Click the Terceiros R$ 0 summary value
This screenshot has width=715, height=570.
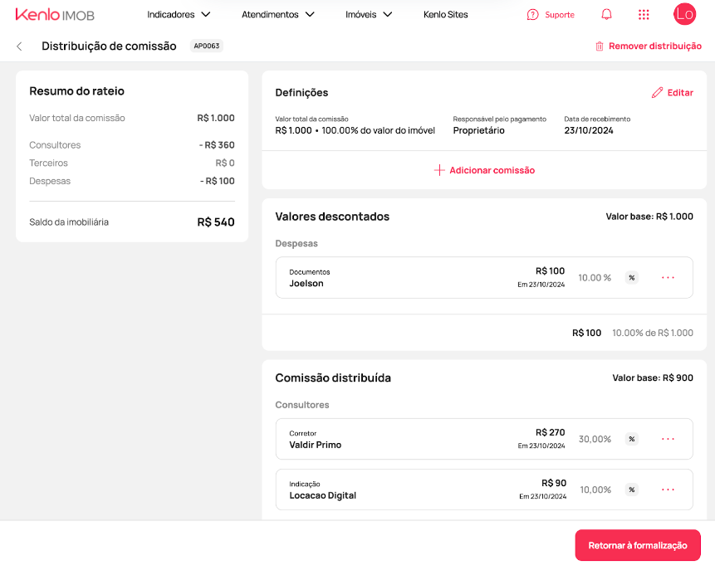point(225,163)
